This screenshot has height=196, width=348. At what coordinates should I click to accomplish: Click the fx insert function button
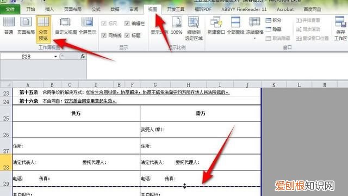point(83,57)
